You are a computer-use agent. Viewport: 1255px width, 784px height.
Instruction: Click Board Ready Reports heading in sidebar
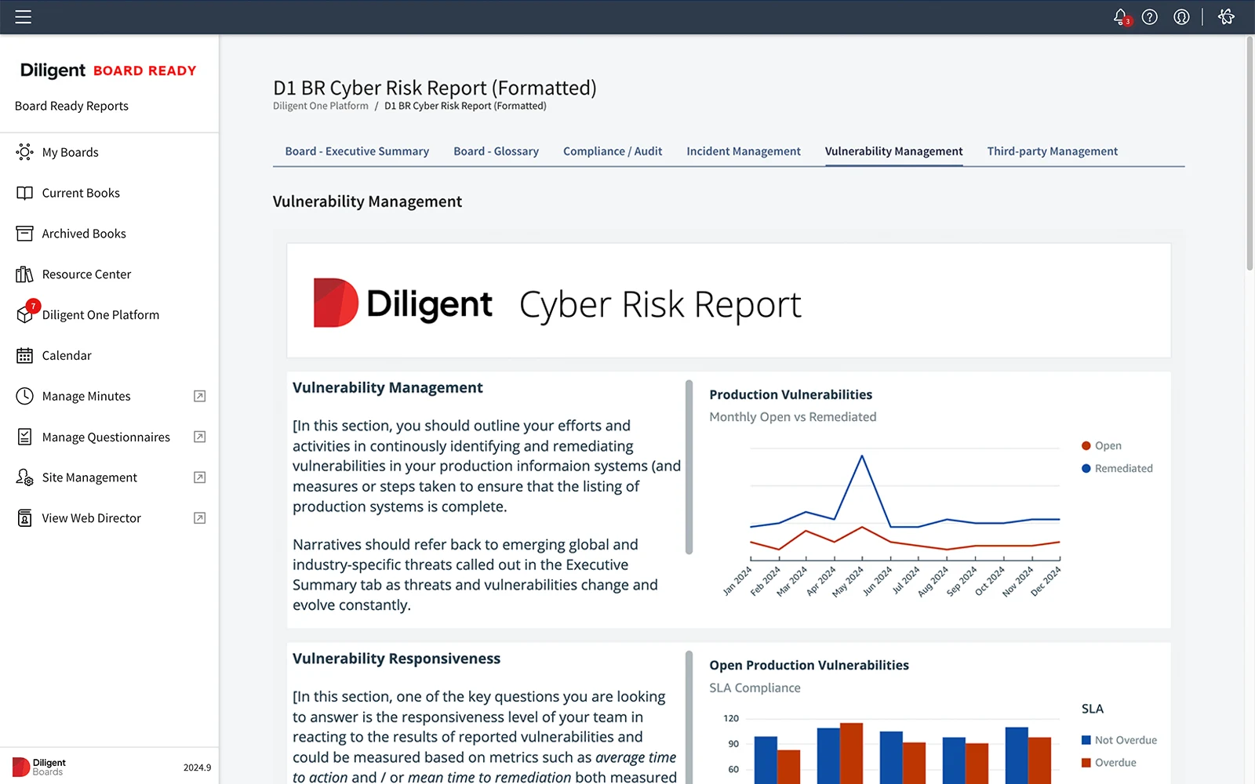71,106
